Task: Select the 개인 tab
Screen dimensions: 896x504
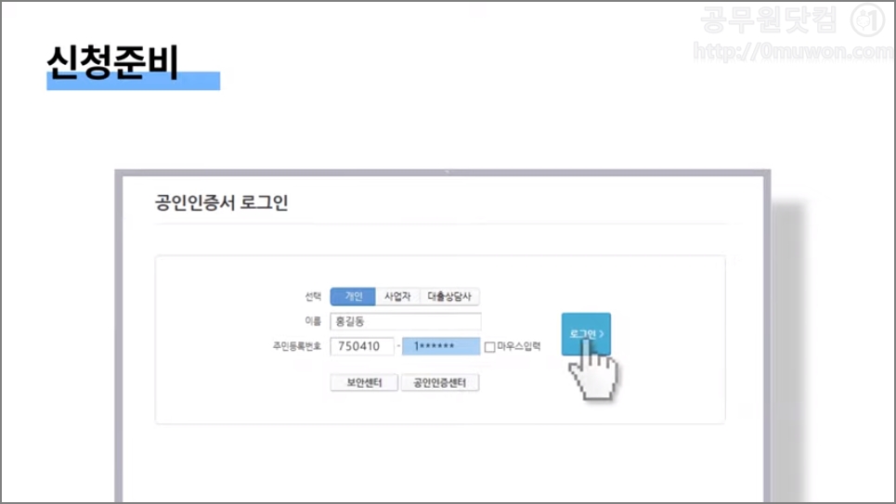Action: coord(353,296)
